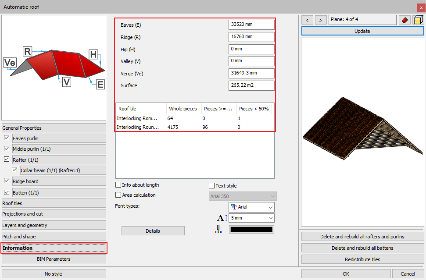Viewport: 426px width, 280px height.
Task: Click the pen color icon
Action: tap(218, 229)
